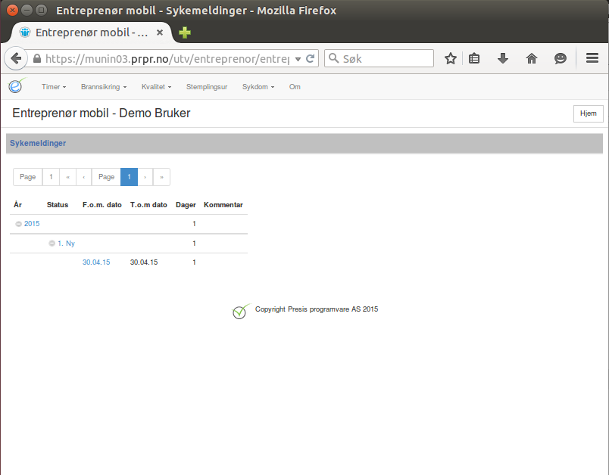Go to previous page with ‹ button
The width and height of the screenshot is (609, 475).
[x=84, y=177]
